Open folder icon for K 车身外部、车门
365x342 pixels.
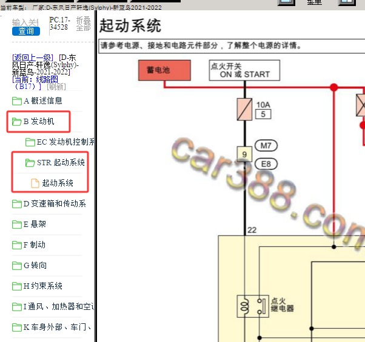point(17,327)
